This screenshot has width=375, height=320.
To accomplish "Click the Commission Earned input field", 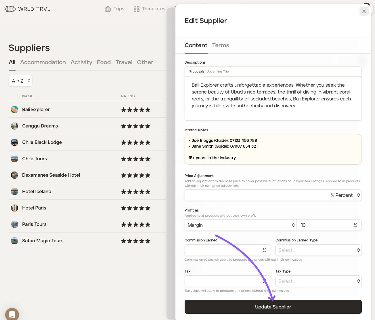I will (x=223, y=250).
